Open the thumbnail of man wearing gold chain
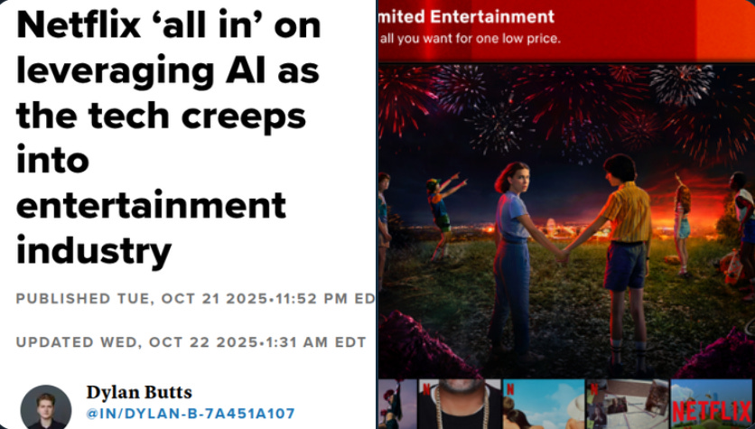755x429 pixels. coord(460,404)
